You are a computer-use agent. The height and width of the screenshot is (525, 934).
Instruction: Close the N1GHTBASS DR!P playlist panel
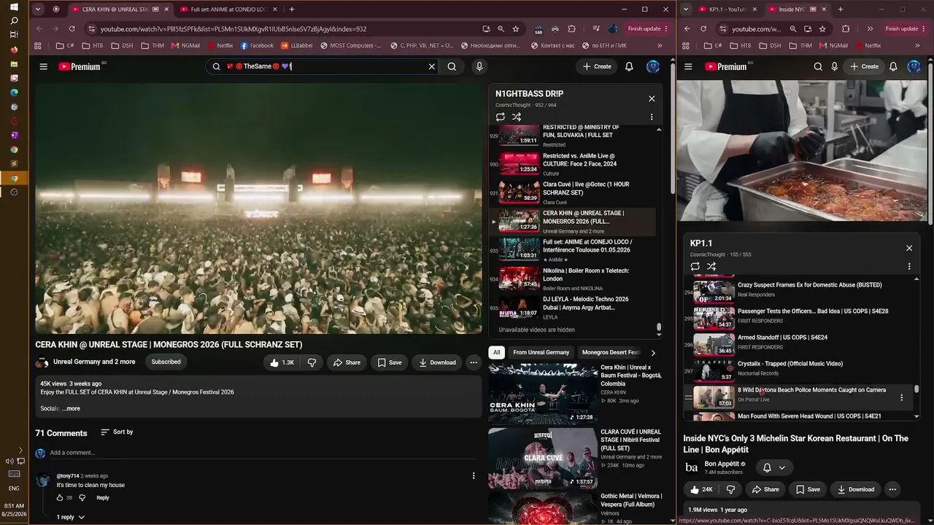coord(652,98)
